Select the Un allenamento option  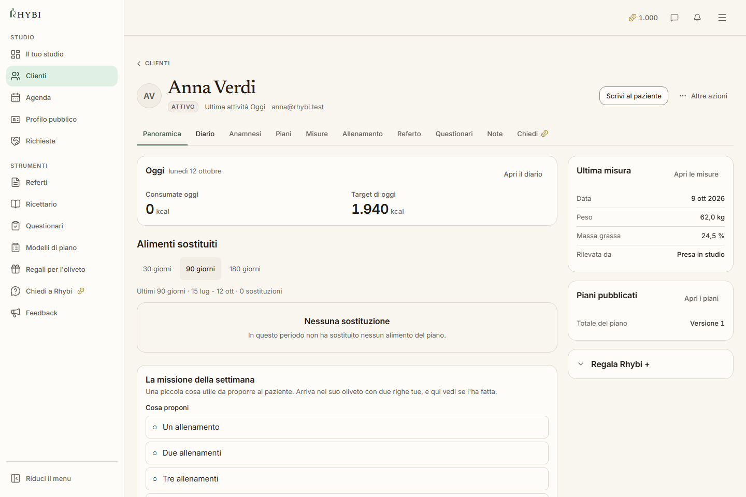(x=347, y=427)
